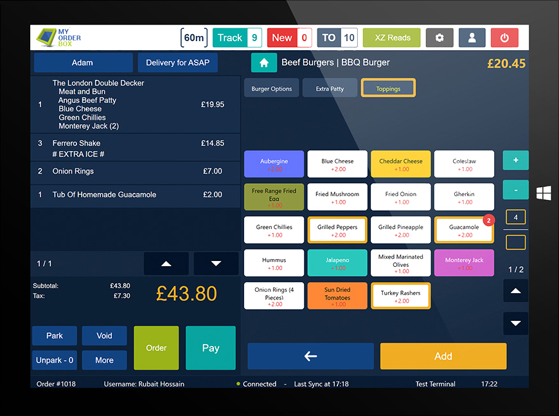The image size is (559, 416).
Task: Open the New orders button
Action: [x=290, y=38]
